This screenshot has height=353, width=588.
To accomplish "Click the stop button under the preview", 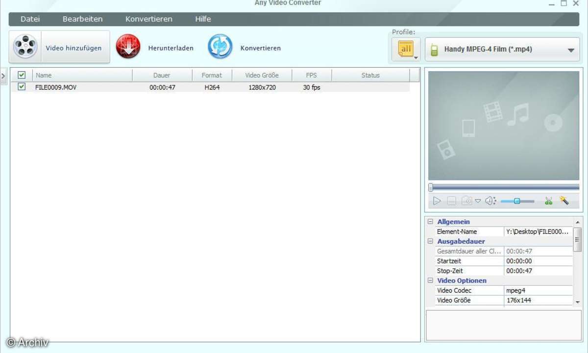I will point(452,201).
